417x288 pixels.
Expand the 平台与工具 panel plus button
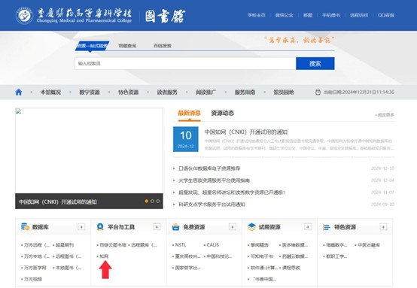157,226
